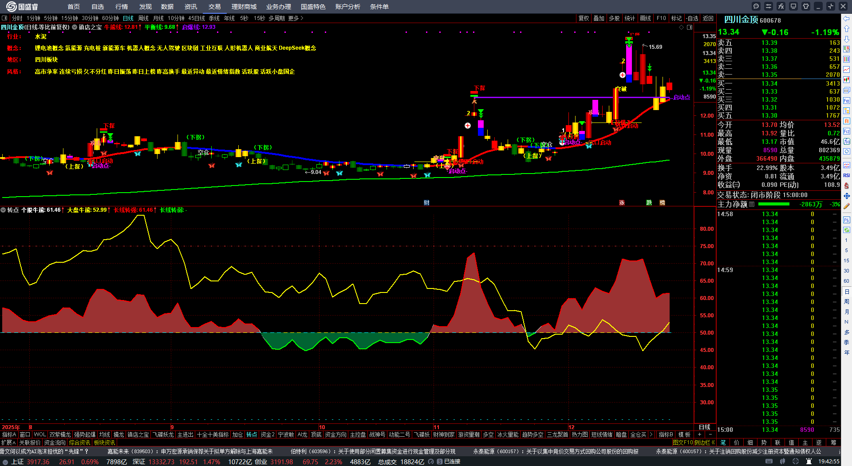Open the F10 company info sidebar icon
The height and width of the screenshot is (466, 852).
tap(847, 101)
